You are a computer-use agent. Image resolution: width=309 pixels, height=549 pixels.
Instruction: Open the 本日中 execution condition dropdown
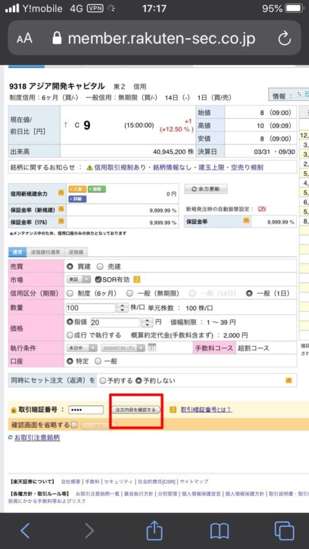tap(82, 348)
